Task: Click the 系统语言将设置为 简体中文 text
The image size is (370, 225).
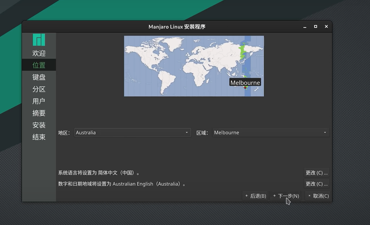Action: click(x=99, y=173)
